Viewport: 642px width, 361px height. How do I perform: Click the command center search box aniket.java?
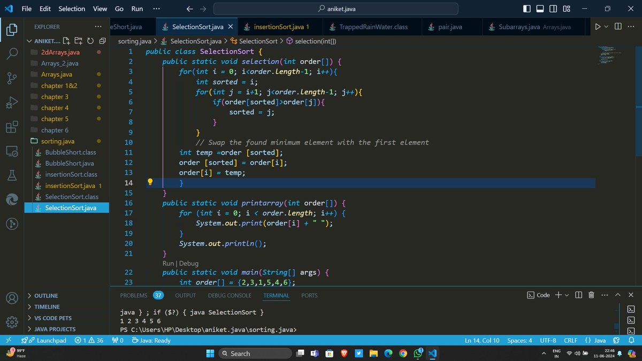pyautogui.click(x=335, y=9)
